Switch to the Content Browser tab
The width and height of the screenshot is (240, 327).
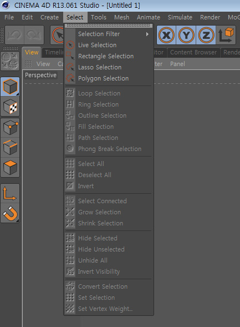pyautogui.click(x=193, y=52)
